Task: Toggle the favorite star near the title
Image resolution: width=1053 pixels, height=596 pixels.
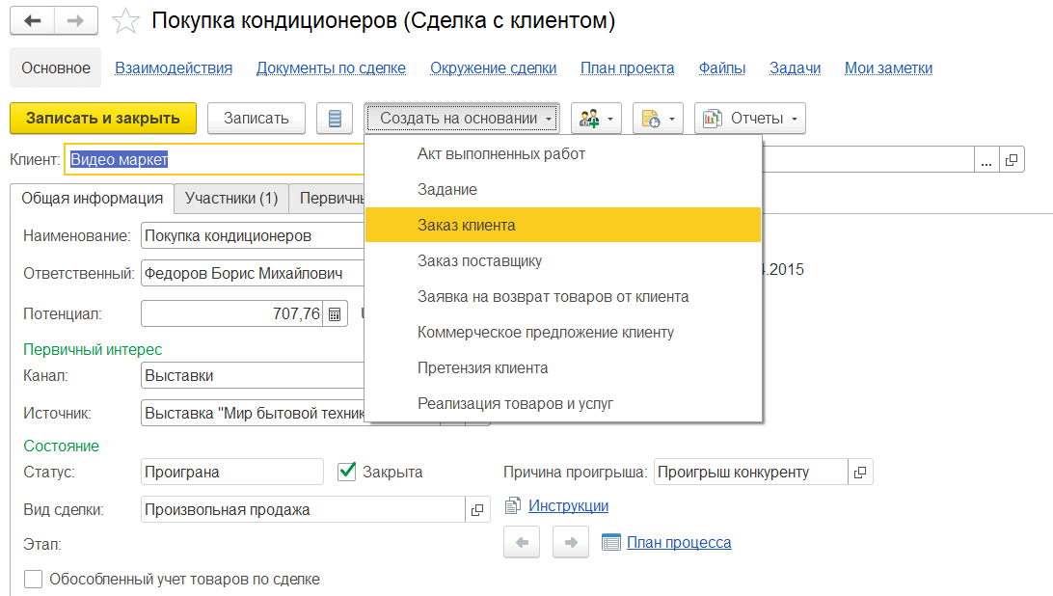Action: pos(125,21)
